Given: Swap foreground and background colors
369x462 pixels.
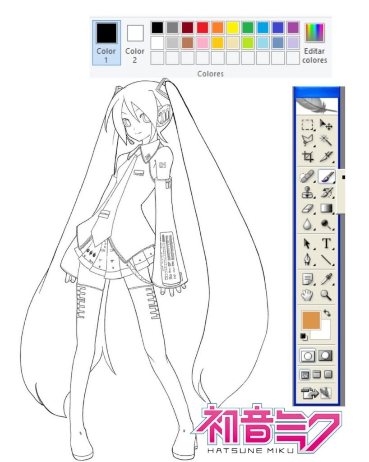Looking at the screenshot, I should (327, 313).
